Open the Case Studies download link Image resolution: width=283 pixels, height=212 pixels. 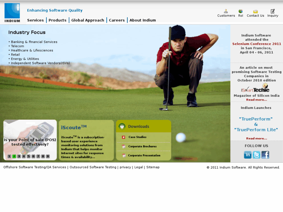[137, 137]
